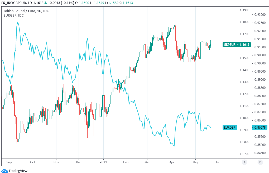This screenshot has width=269, height=173.
Task: Toggle the "B" scale button
Action: click(260, 162)
